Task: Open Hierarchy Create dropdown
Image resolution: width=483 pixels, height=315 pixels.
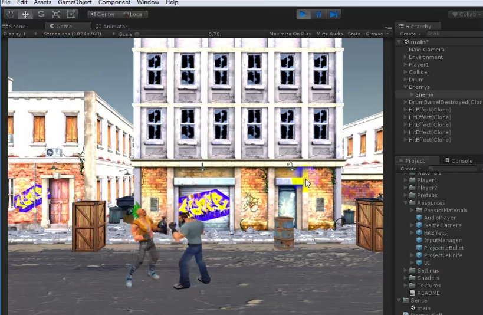Action: pyautogui.click(x=410, y=34)
